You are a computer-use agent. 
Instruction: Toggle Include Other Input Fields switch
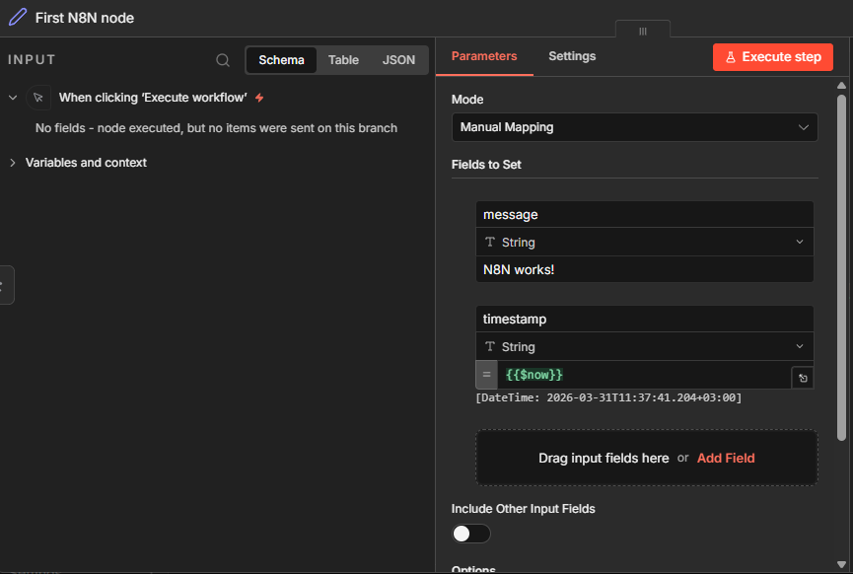470,534
